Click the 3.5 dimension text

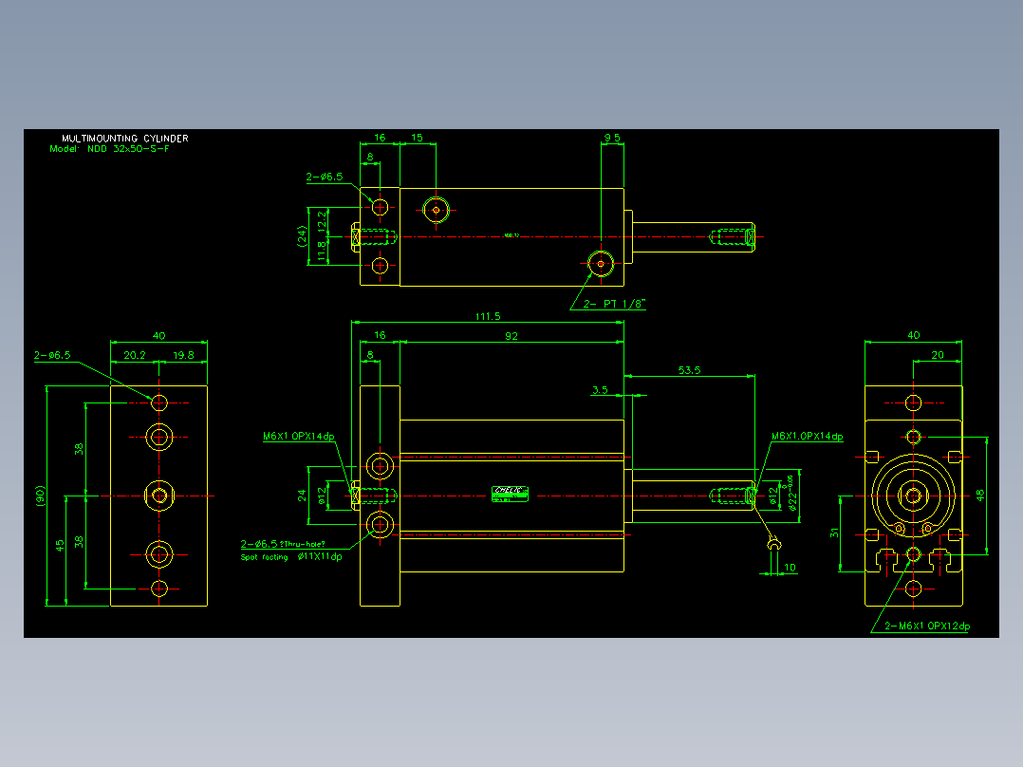click(600, 390)
